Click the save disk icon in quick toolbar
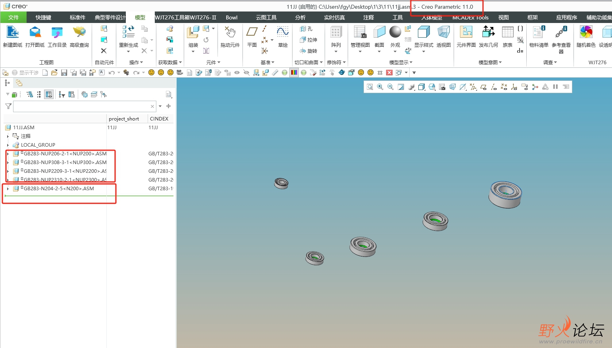 point(64,73)
